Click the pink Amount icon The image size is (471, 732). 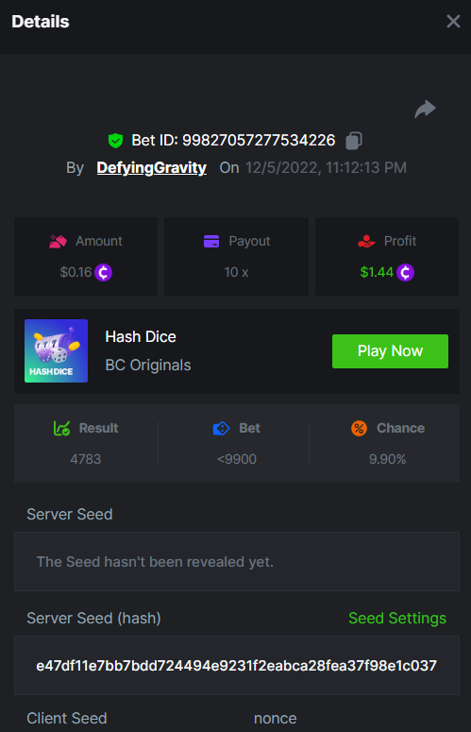coord(58,242)
